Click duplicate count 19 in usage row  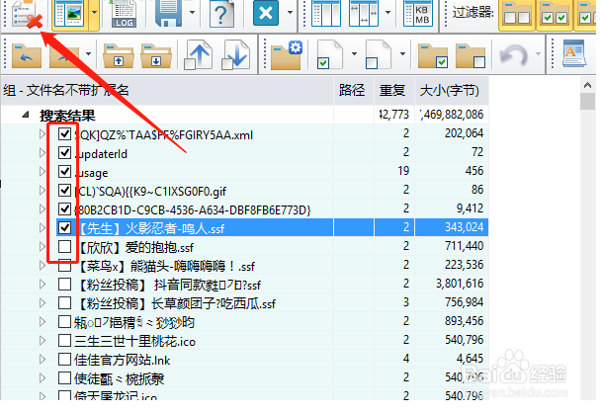(x=403, y=171)
